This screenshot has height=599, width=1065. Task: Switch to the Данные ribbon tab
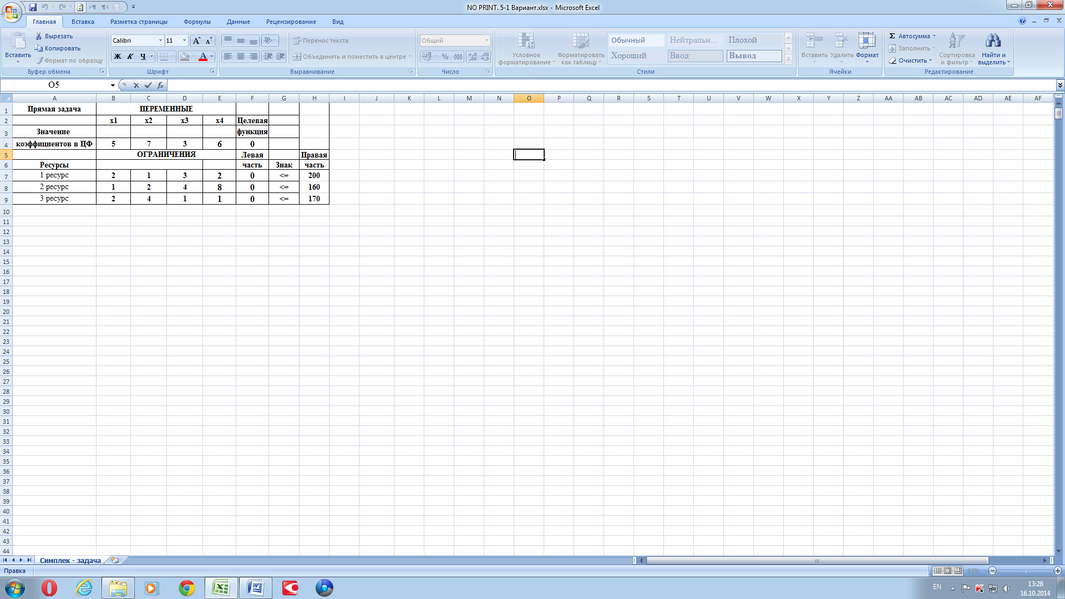[238, 22]
